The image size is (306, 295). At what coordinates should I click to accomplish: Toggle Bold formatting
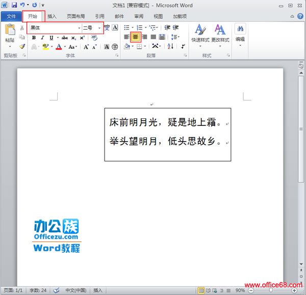coord(34,38)
